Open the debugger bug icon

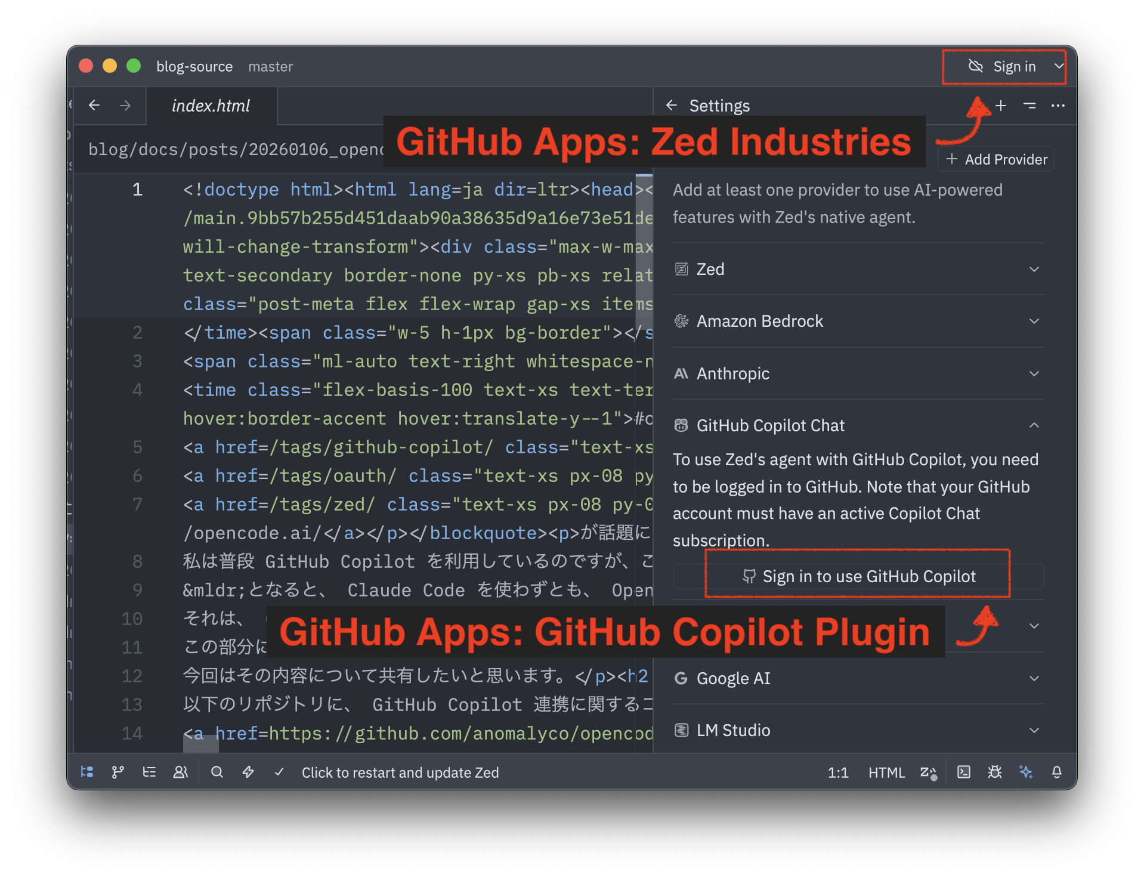pos(995,772)
